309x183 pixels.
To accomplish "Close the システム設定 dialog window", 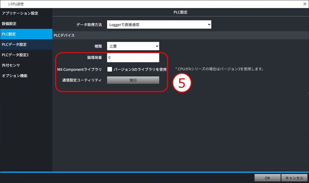I will [x=304, y=4].
